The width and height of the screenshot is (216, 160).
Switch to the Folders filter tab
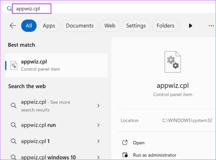coord(165,26)
